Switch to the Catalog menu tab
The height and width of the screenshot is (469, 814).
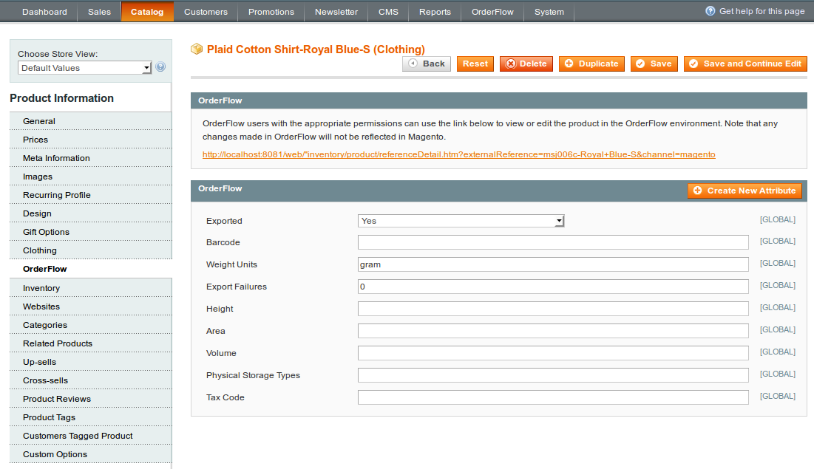coord(147,11)
